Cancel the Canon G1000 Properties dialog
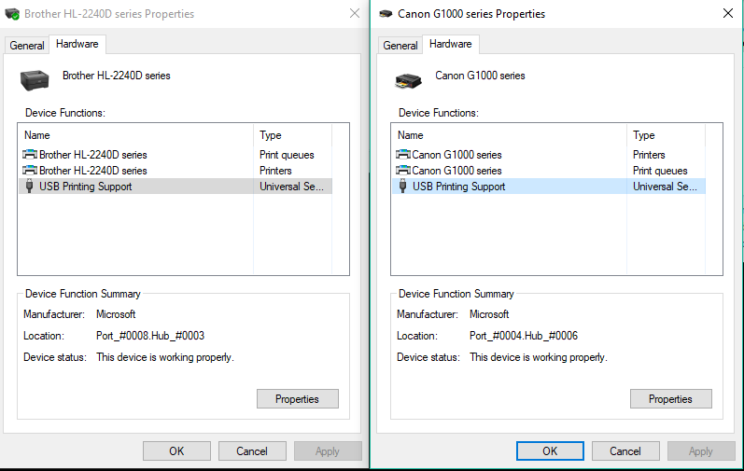 (625, 451)
